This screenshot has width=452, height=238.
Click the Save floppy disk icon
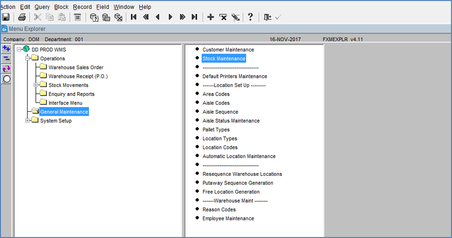click(6, 17)
